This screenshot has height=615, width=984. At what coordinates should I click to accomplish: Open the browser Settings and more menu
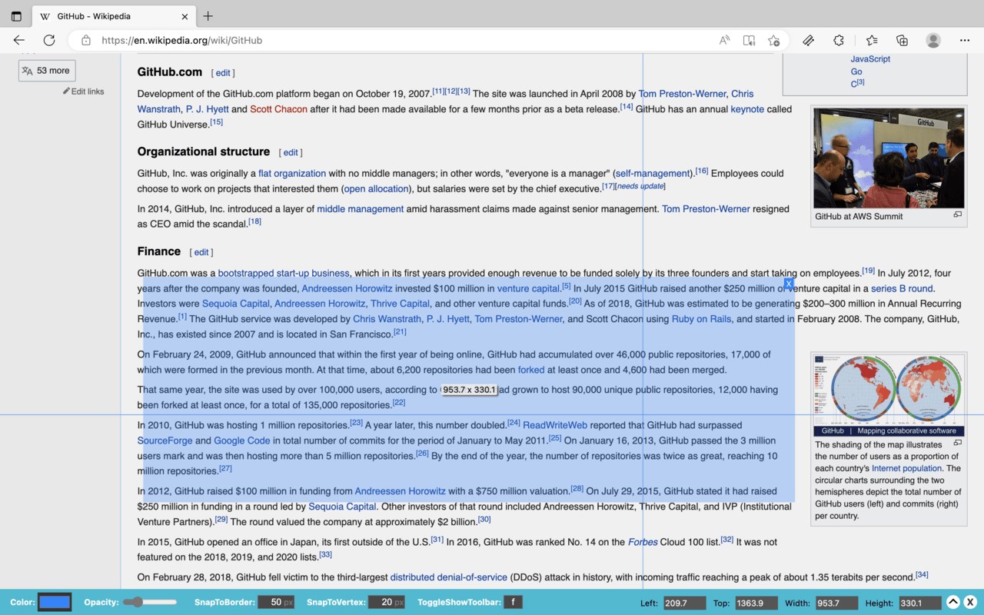[x=965, y=40]
